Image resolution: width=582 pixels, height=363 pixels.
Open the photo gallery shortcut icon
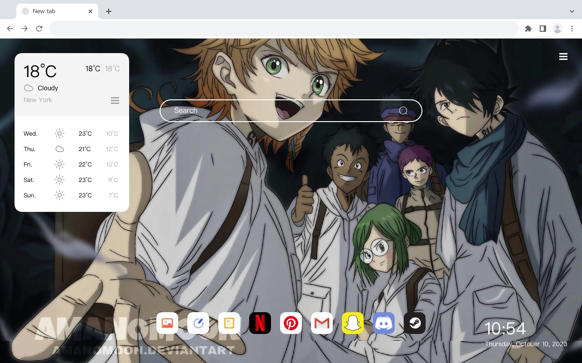[x=167, y=323]
